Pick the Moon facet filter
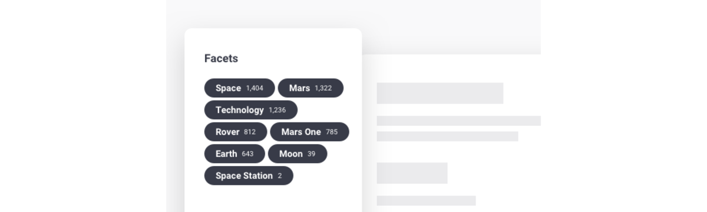This screenshot has width=707, height=212. (x=298, y=154)
